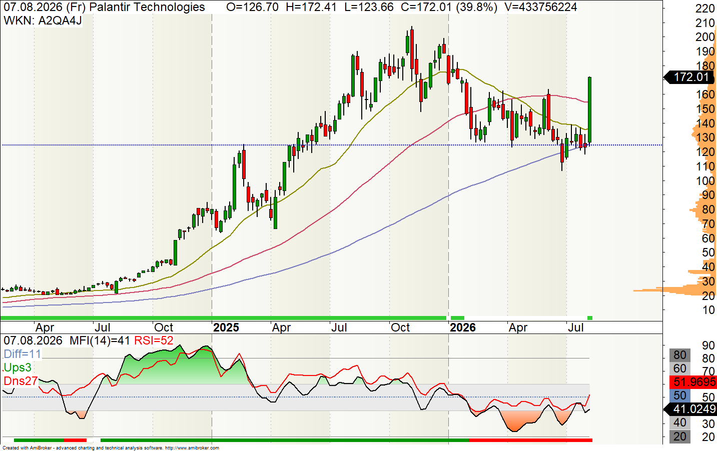This screenshot has height=451, width=717.
Task: Click the 'MFI(14)=41' indicator label
Action: click(100, 341)
